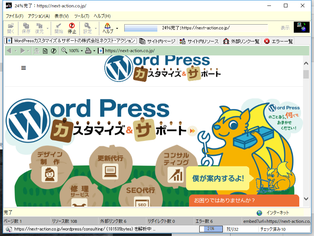Viewport: 314px width, 236px height.
Task: Open the 設定 (Settings) wrench icon
Action: 87,28
